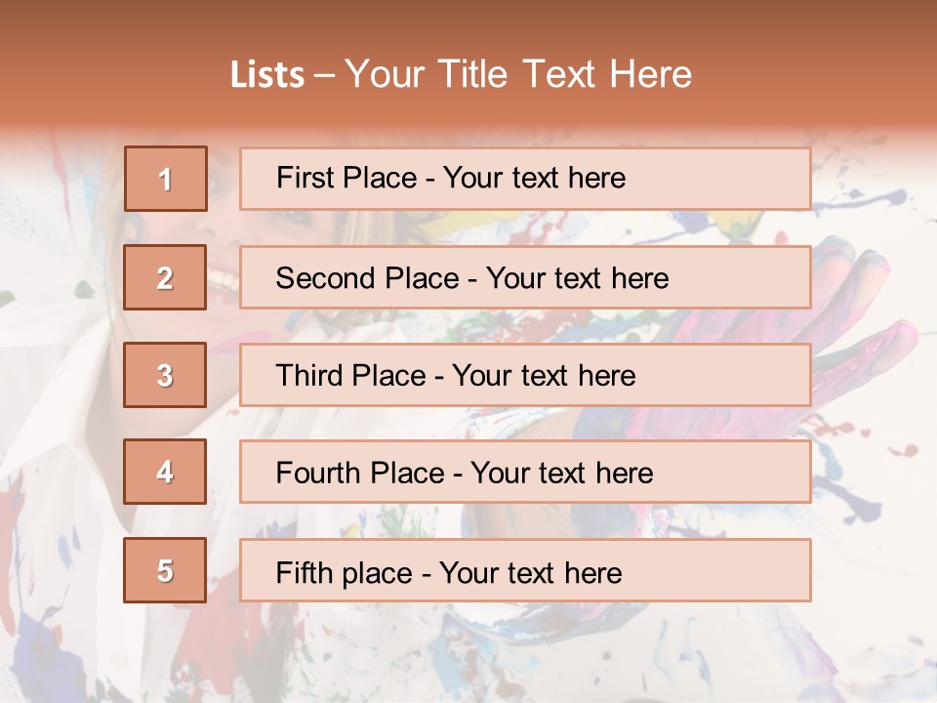Click the bold word "Lists" in title
The width and height of the screenshot is (937, 703).
(x=267, y=75)
